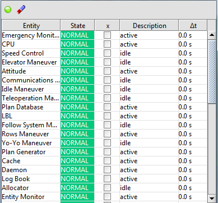The image size is (218, 203).
Task: Click the x column header
Action: point(107,26)
